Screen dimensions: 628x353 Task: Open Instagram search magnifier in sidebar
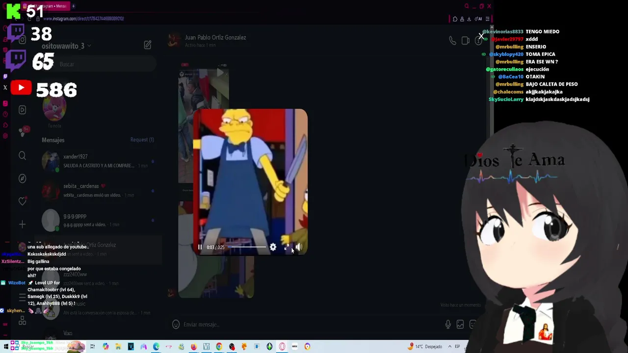coord(22,155)
